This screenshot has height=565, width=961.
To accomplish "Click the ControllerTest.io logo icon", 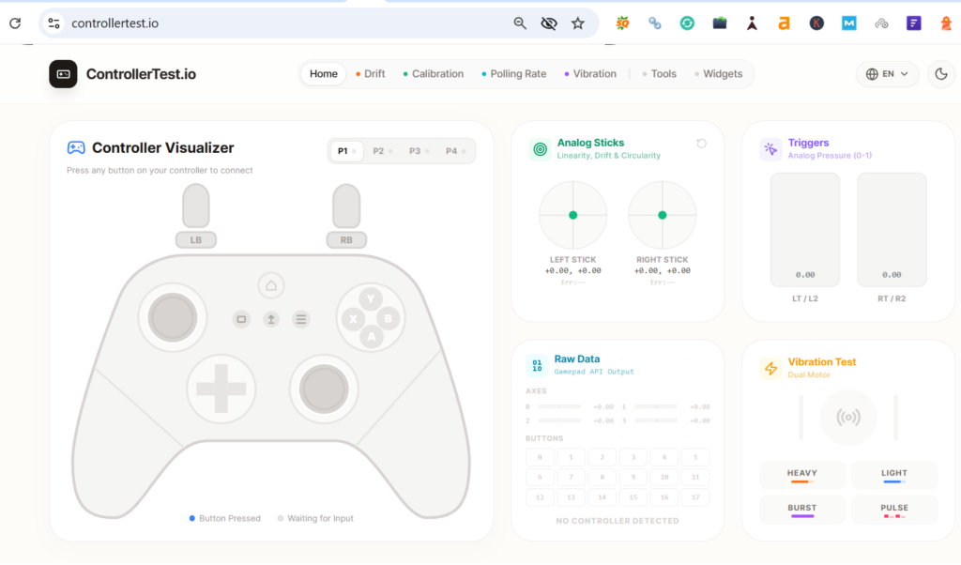I will coord(63,74).
